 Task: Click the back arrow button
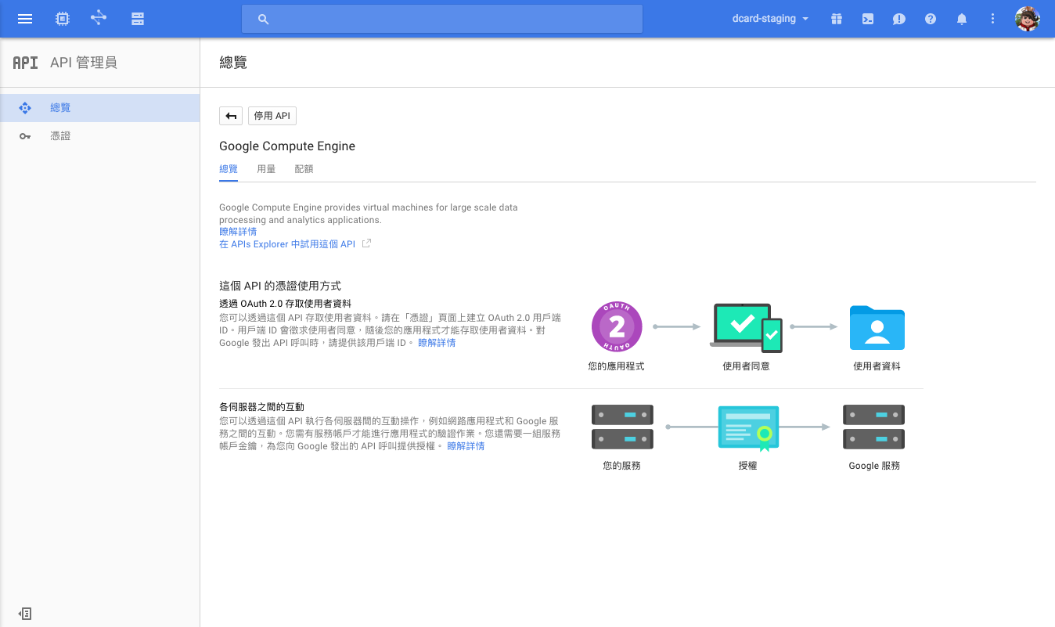click(x=231, y=116)
